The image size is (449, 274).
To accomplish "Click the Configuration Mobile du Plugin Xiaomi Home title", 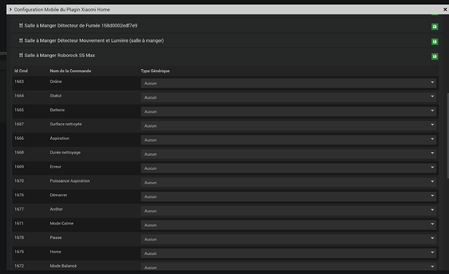I will pyautogui.click(x=62, y=10).
